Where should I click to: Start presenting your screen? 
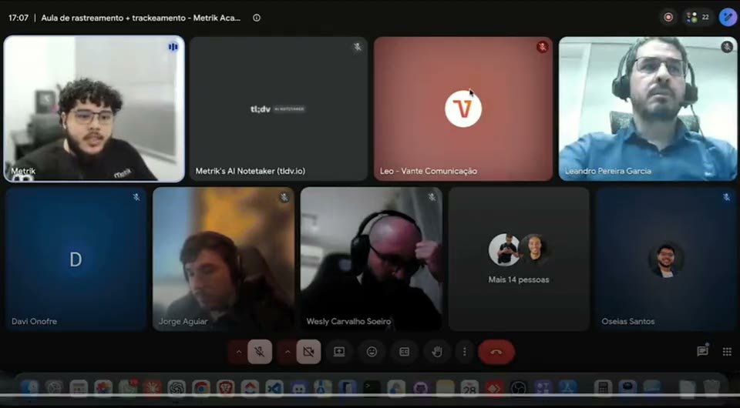coord(339,352)
